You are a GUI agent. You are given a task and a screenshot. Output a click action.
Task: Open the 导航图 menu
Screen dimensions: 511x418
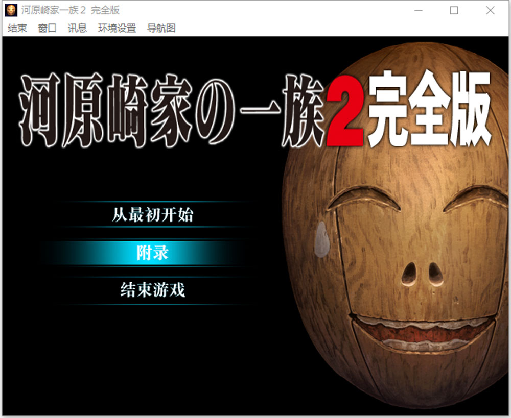161,28
